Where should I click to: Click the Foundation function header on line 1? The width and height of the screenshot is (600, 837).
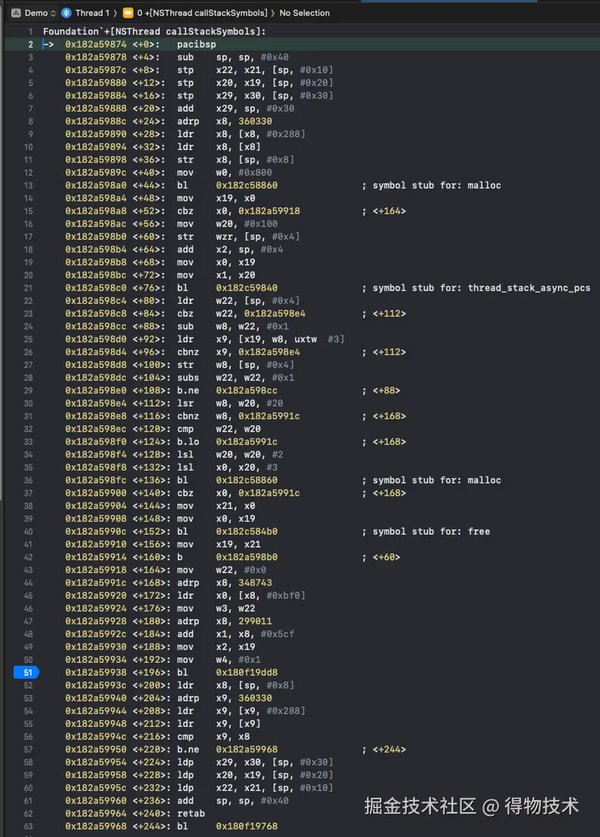(x=155, y=32)
